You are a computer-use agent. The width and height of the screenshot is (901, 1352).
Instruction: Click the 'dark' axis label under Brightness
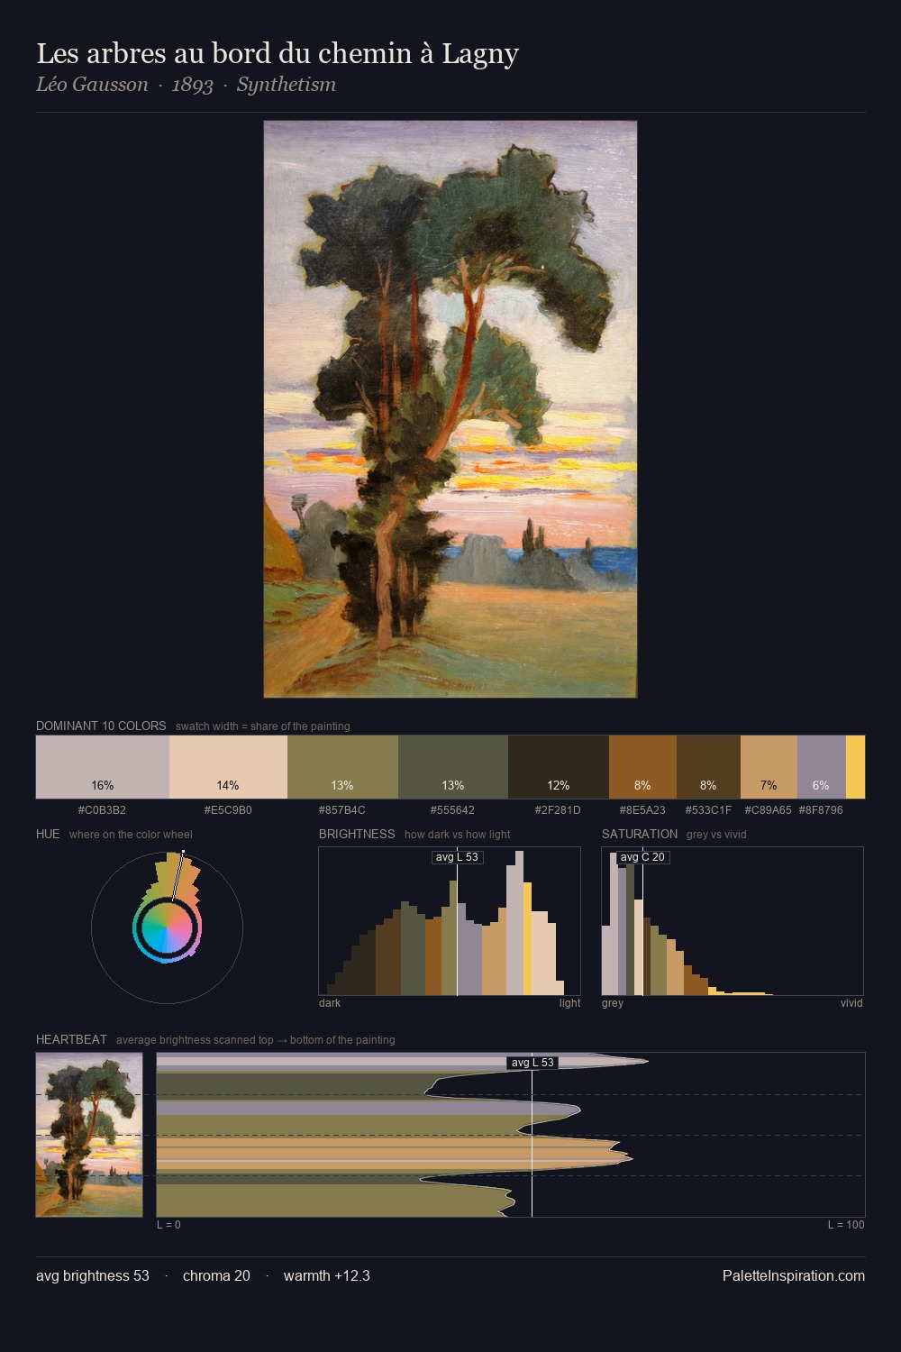pyautogui.click(x=330, y=1002)
